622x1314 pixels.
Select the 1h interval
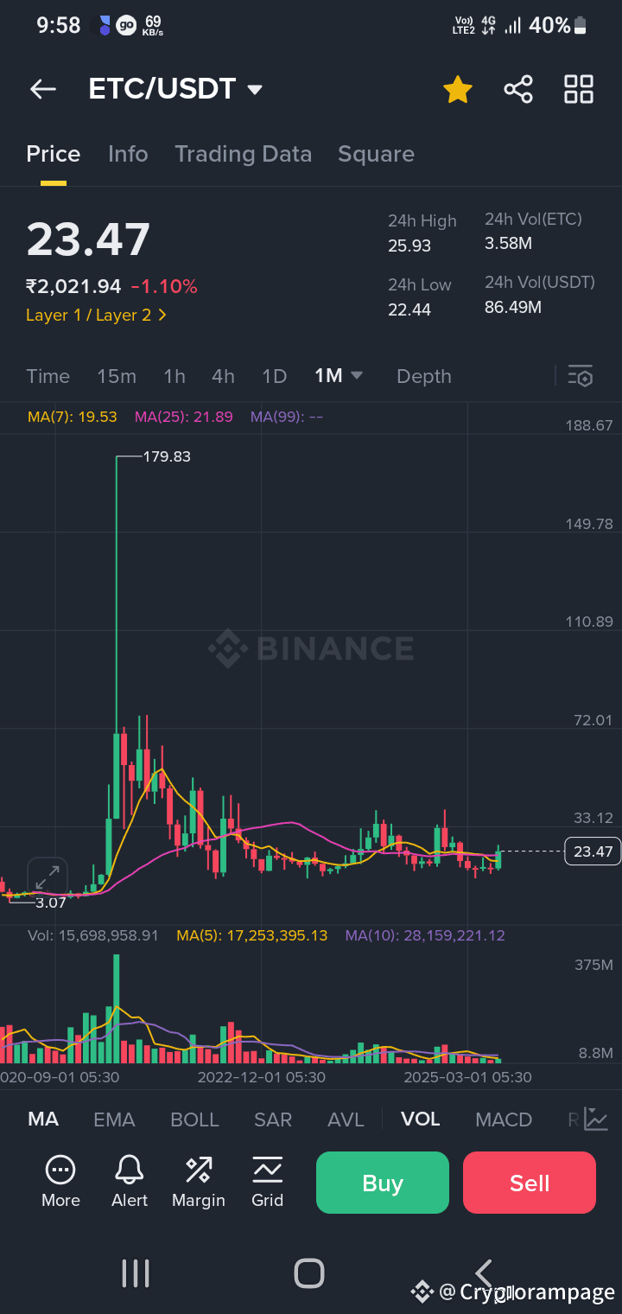click(x=175, y=376)
